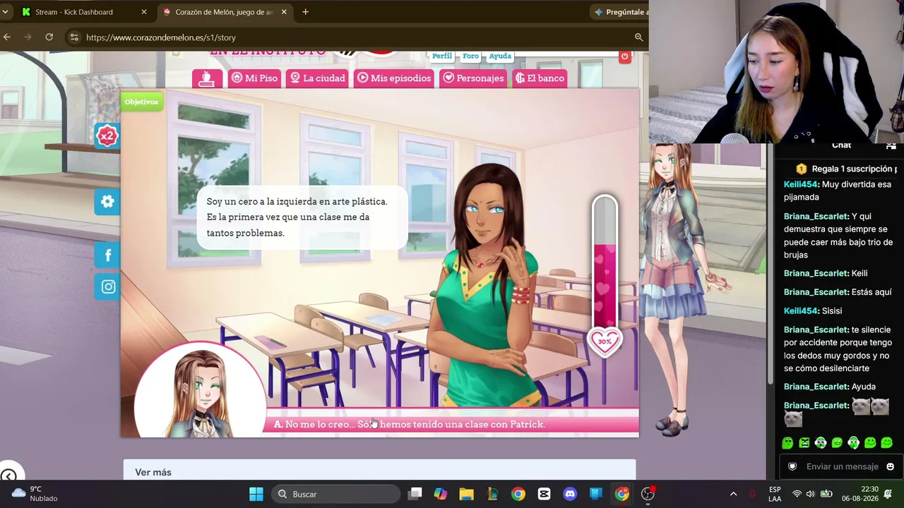Launch Copilot from the taskbar
This screenshot has height=508, width=904.
pyautogui.click(x=441, y=494)
